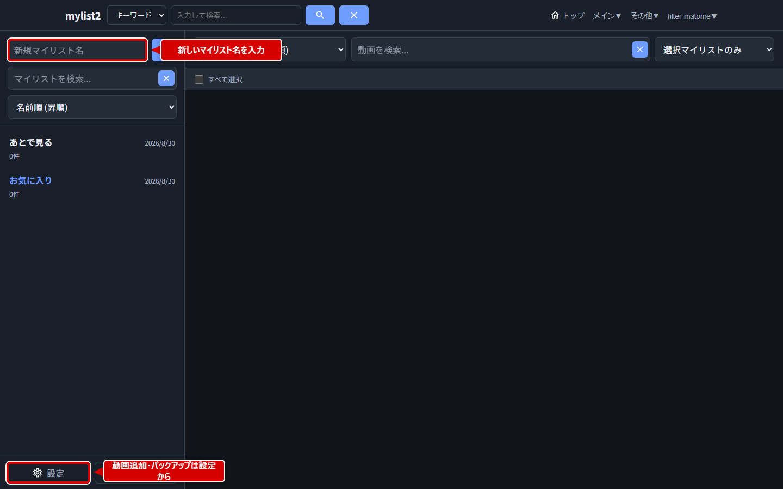Open the メイン▼ menu

coord(607,16)
